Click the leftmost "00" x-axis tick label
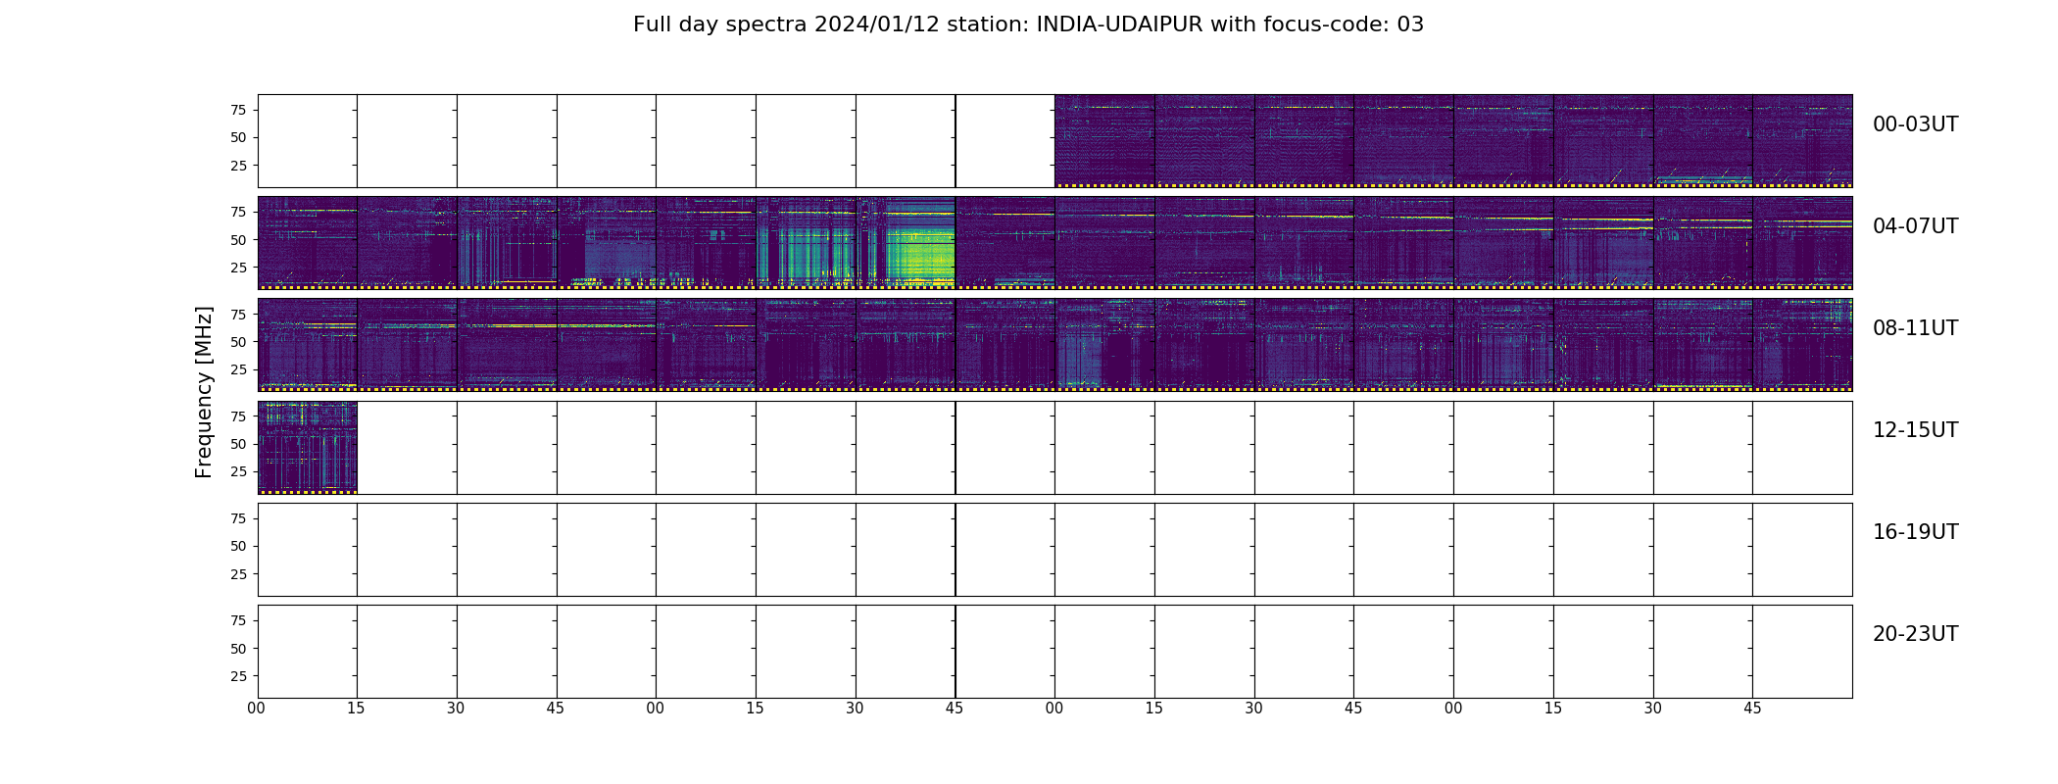 coord(257,709)
